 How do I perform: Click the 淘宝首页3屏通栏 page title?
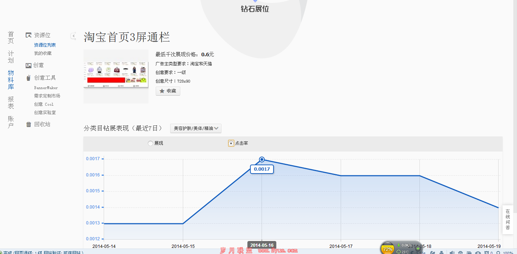(127, 37)
